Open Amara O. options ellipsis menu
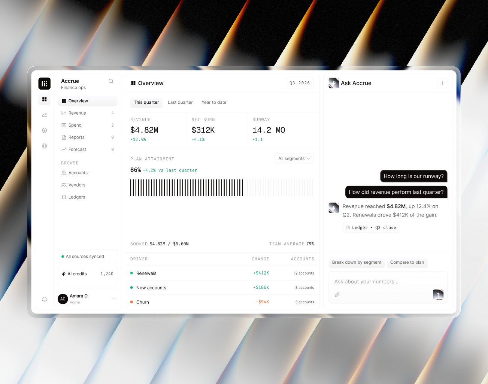This screenshot has height=384, width=488. (114, 299)
